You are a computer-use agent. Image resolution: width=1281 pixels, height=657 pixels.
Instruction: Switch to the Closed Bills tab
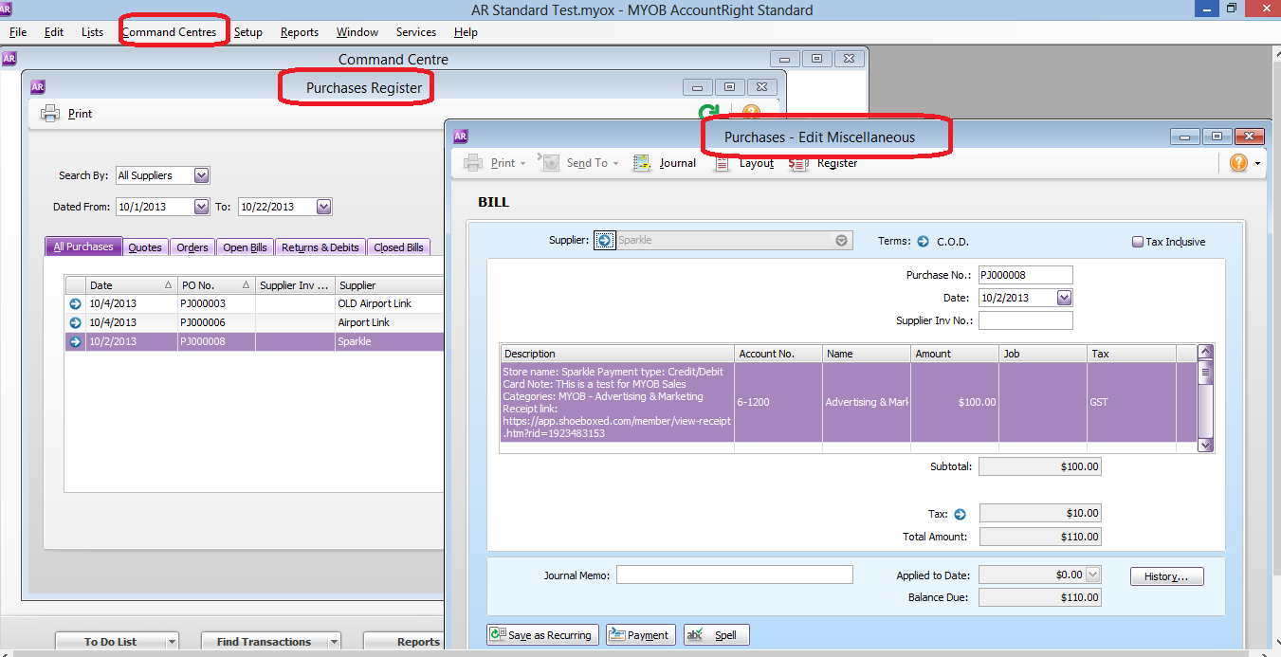point(398,247)
